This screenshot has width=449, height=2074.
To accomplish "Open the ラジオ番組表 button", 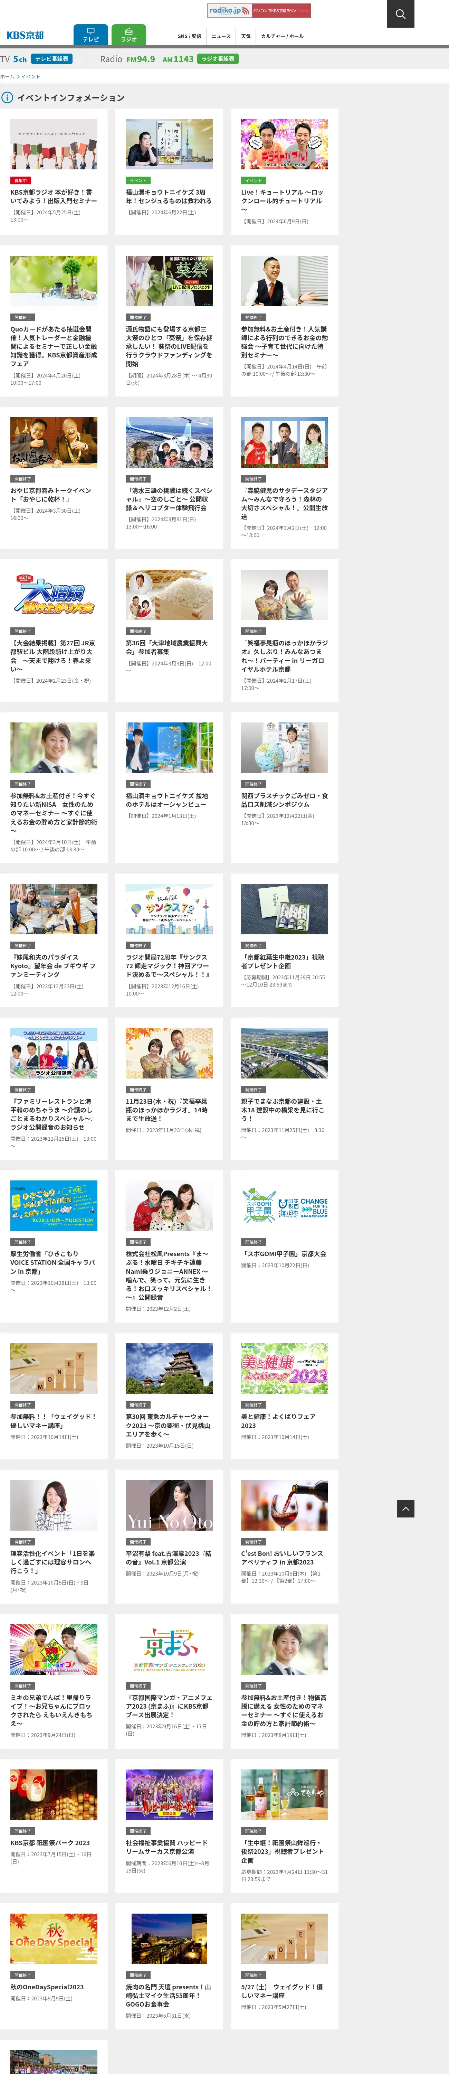I will tap(218, 59).
